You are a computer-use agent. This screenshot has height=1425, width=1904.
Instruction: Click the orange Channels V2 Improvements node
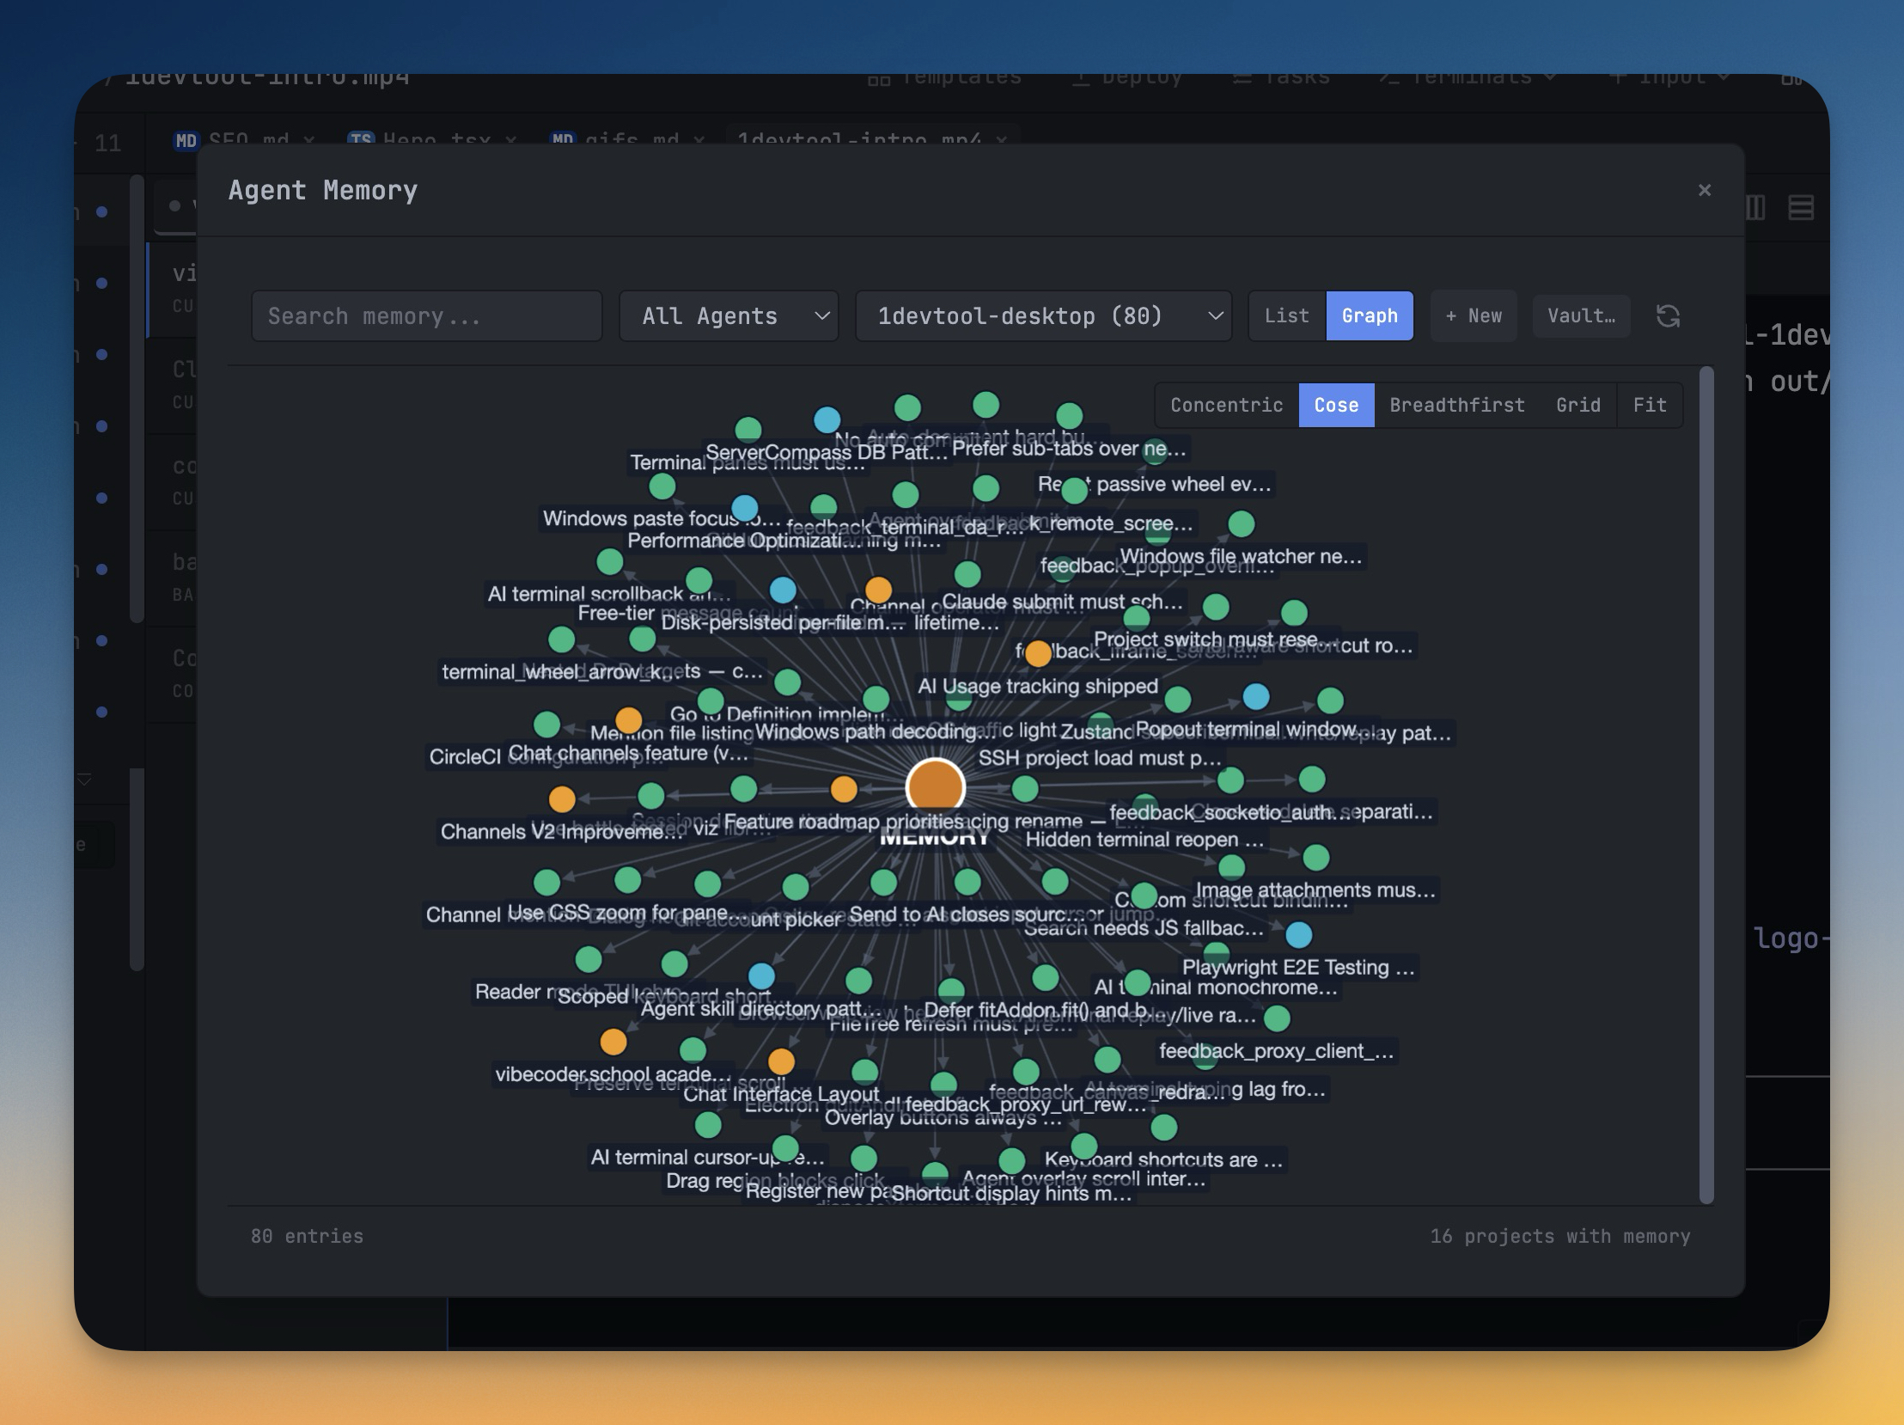[x=561, y=799]
